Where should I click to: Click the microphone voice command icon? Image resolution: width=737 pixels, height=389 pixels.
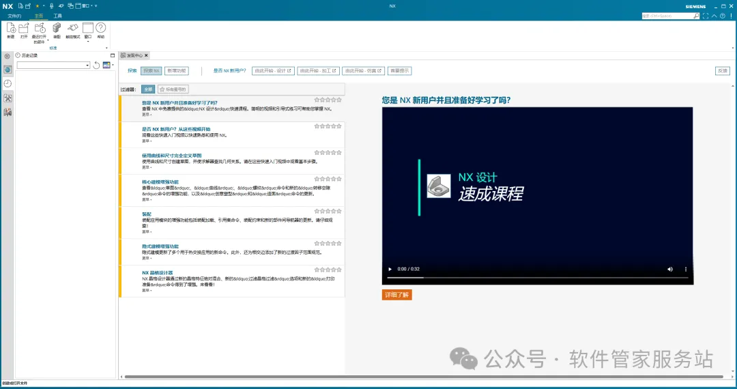[52, 6]
